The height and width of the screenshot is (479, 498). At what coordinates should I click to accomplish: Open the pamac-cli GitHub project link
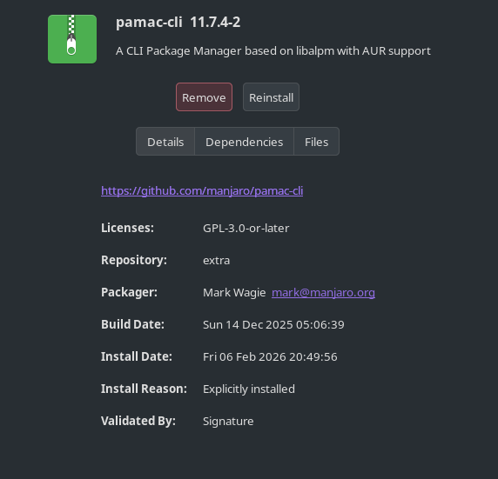[x=202, y=190]
